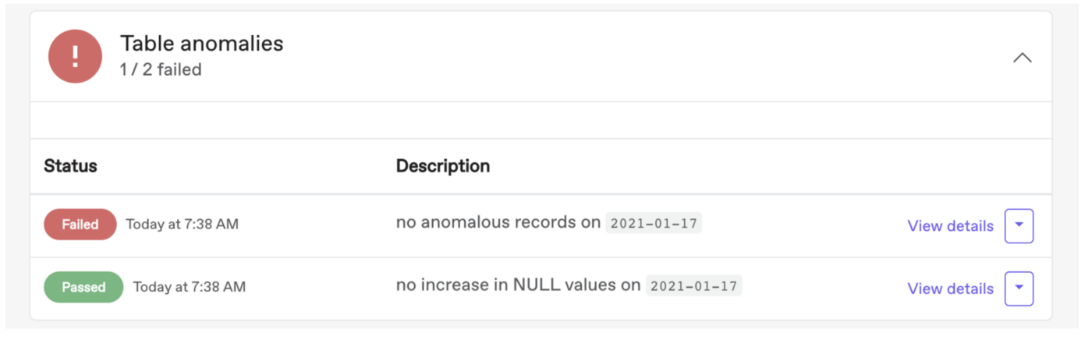Select date 2021-01-17 in failed row
The width and height of the screenshot is (1092, 340).
tap(654, 223)
